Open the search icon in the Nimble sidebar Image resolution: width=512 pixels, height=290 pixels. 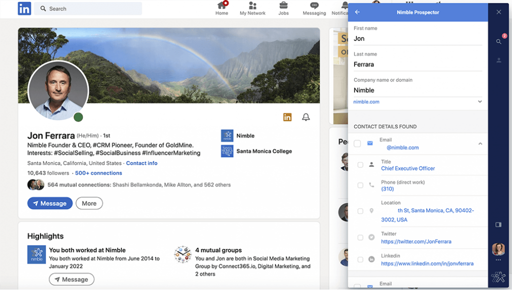(499, 41)
